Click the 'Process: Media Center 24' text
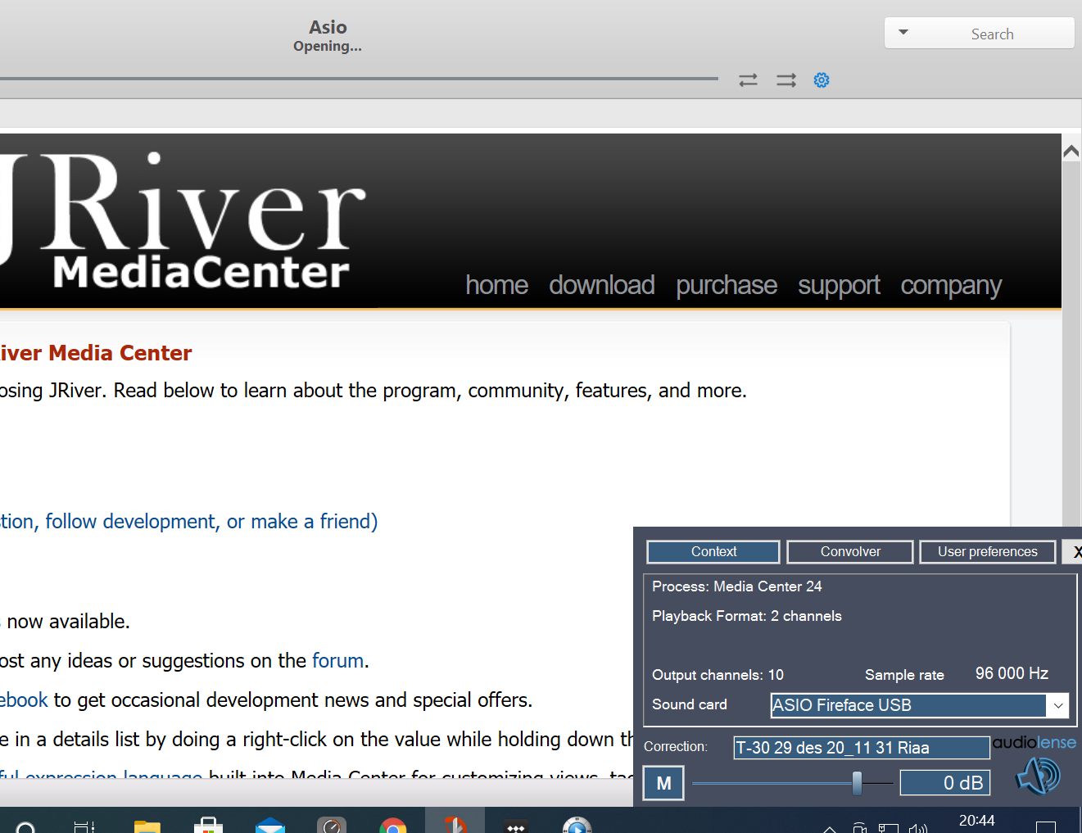The height and width of the screenshot is (833, 1082). point(737,586)
